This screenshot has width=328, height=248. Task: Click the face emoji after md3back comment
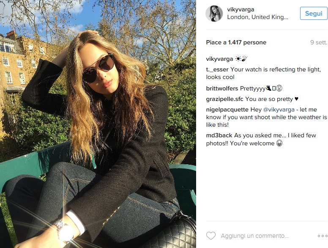(279, 143)
